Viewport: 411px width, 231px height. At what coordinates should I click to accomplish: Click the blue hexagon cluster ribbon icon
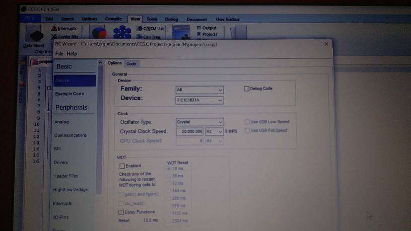(x=122, y=33)
